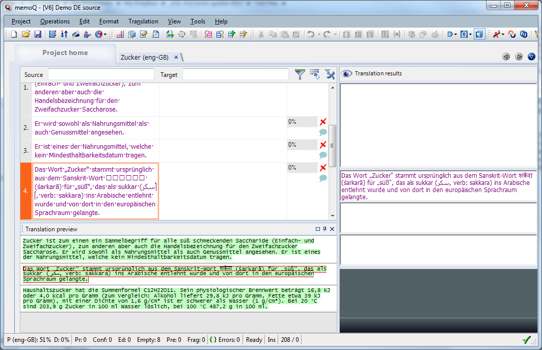
Task: Click the save icon in toolbar
Action: point(38,34)
